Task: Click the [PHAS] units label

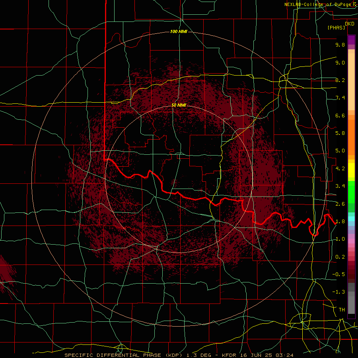Action: [x=336, y=28]
